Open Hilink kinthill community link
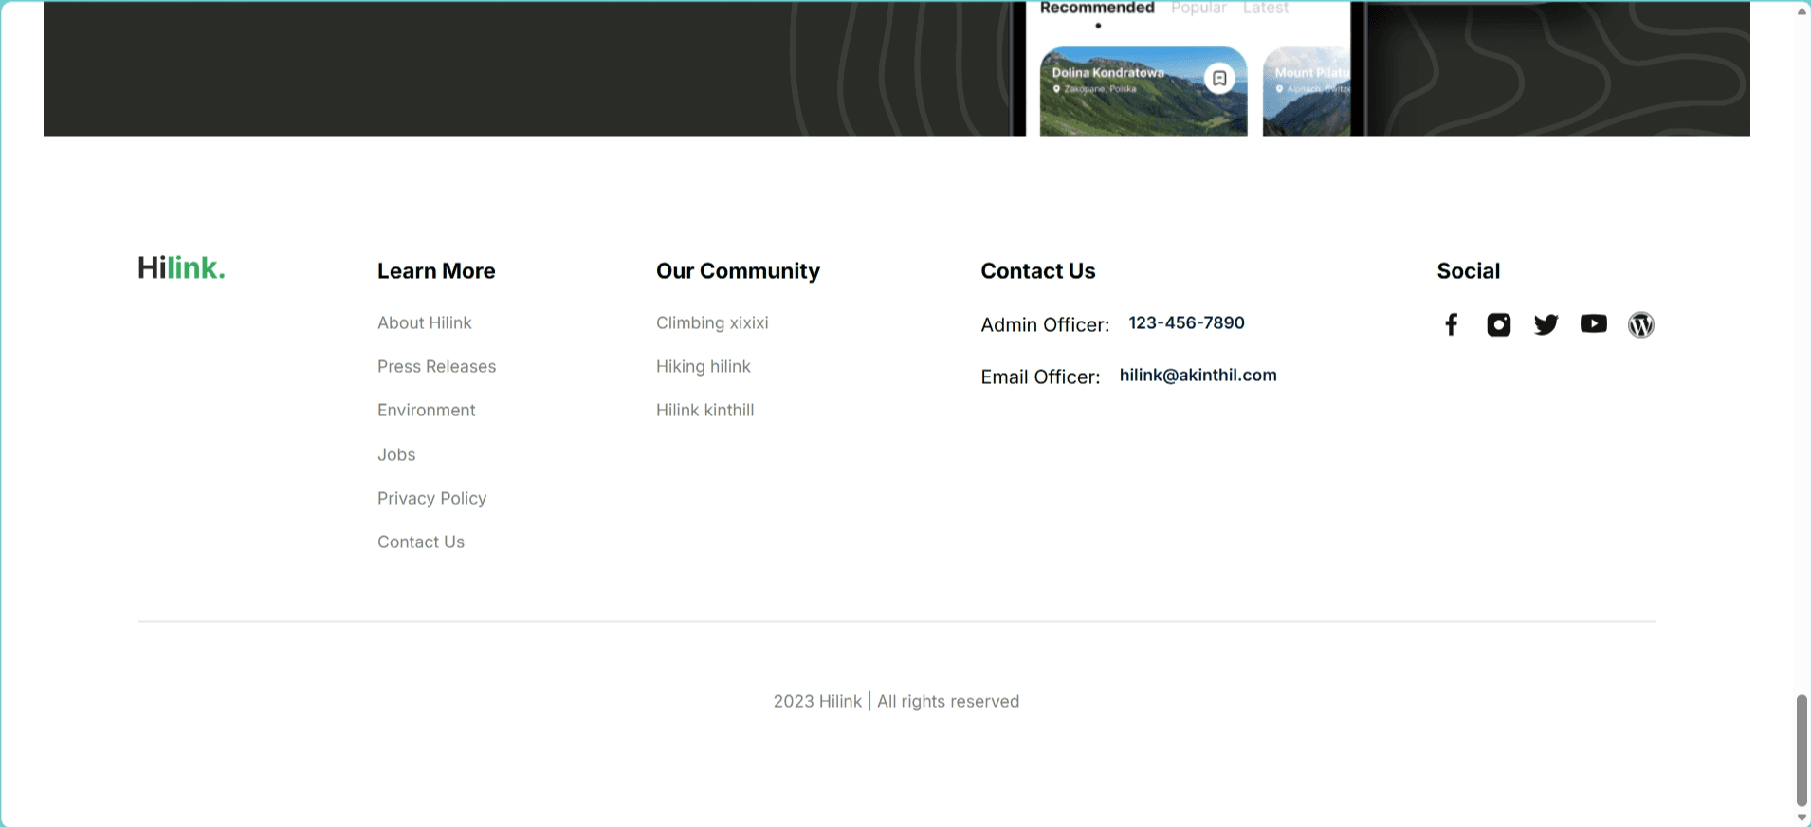The height and width of the screenshot is (827, 1811). coord(705,410)
